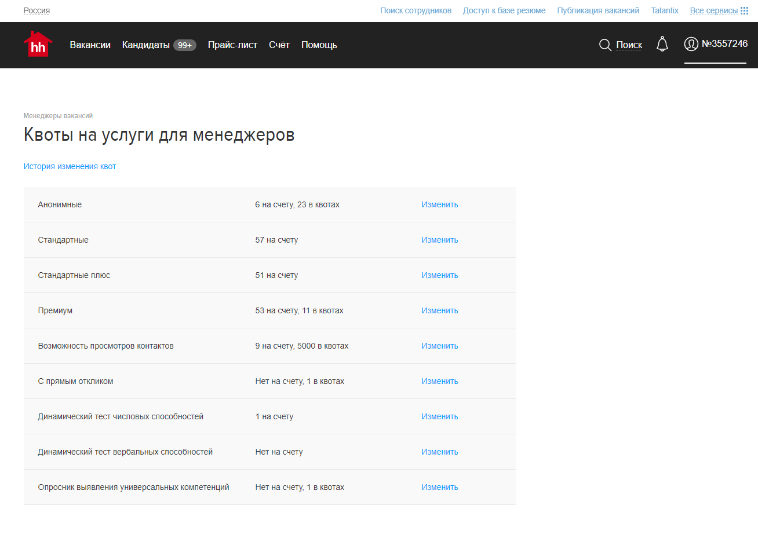Select value "57 на счету"
The width and height of the screenshot is (758, 538).
276,240
